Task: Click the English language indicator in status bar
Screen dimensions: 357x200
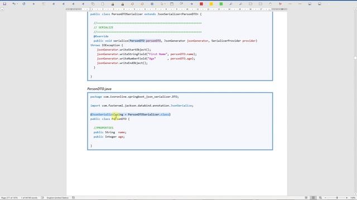Action: click(x=57, y=198)
